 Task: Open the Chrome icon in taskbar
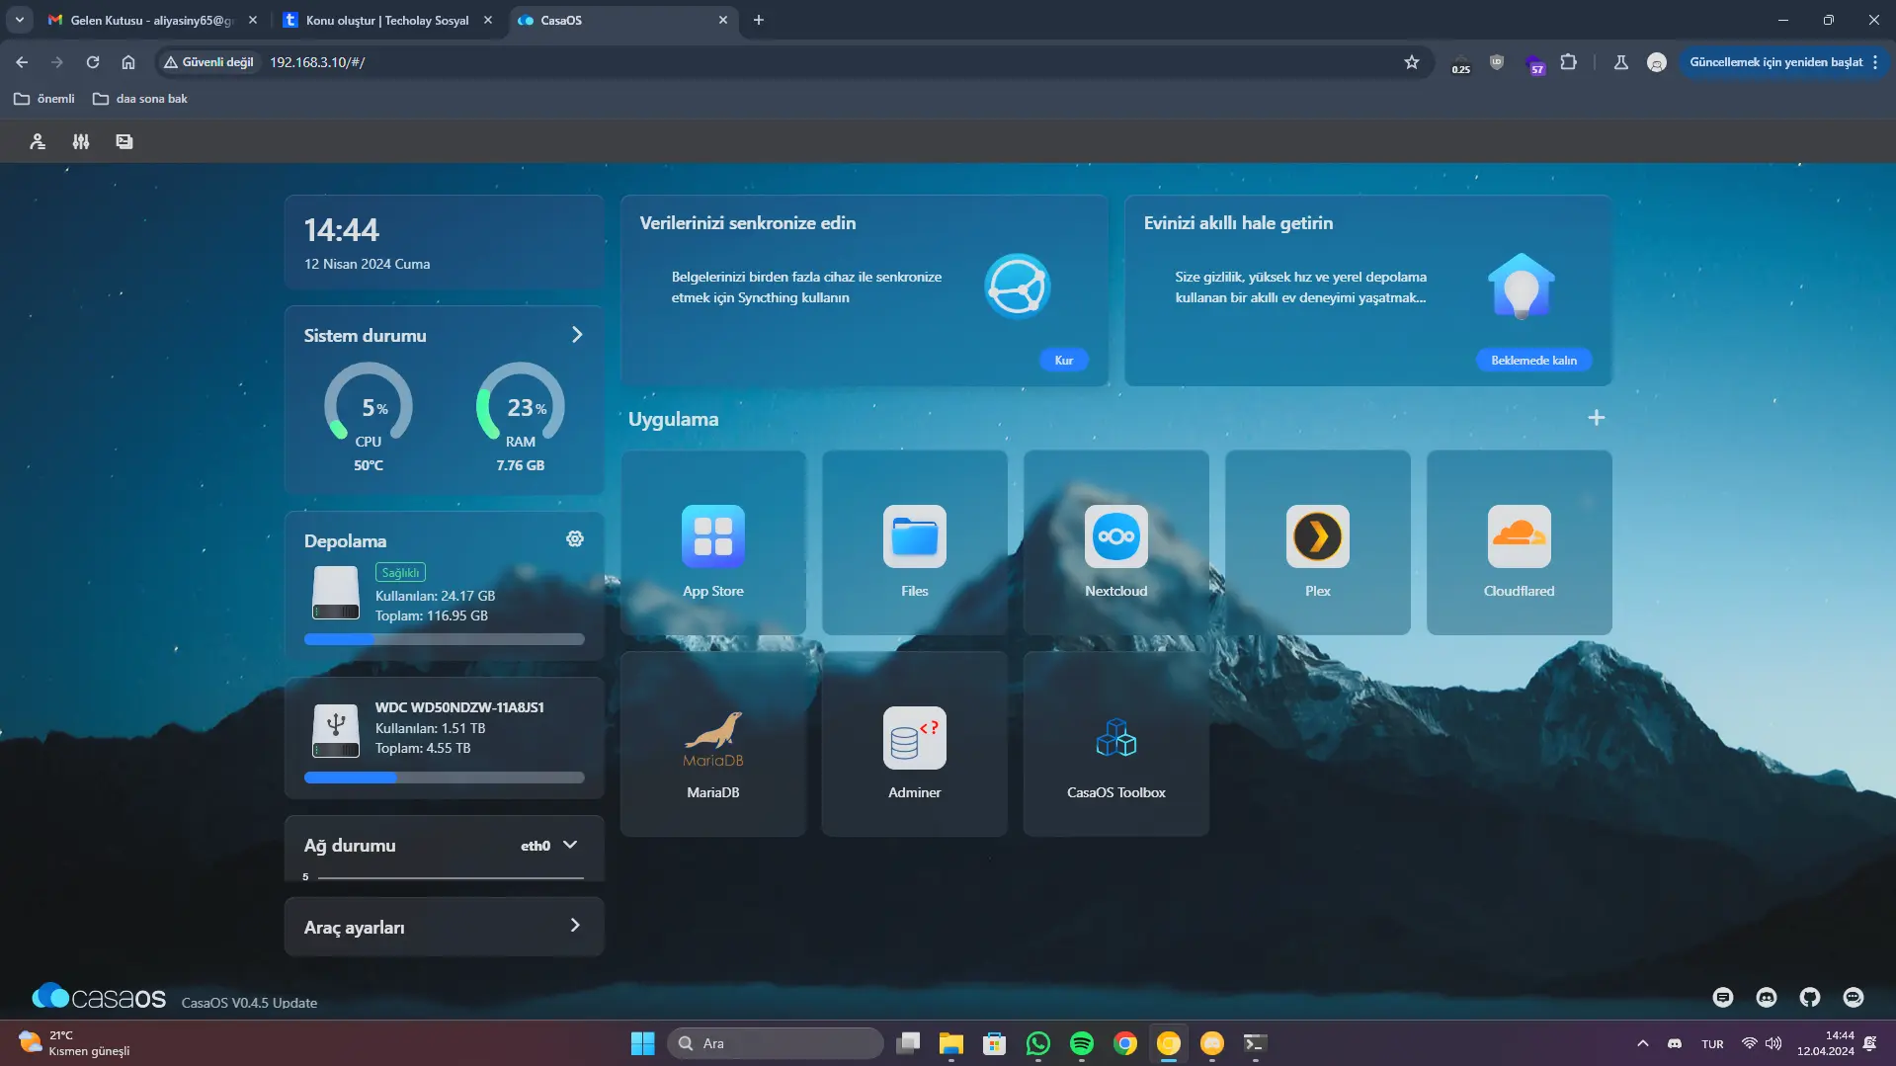tap(1125, 1043)
